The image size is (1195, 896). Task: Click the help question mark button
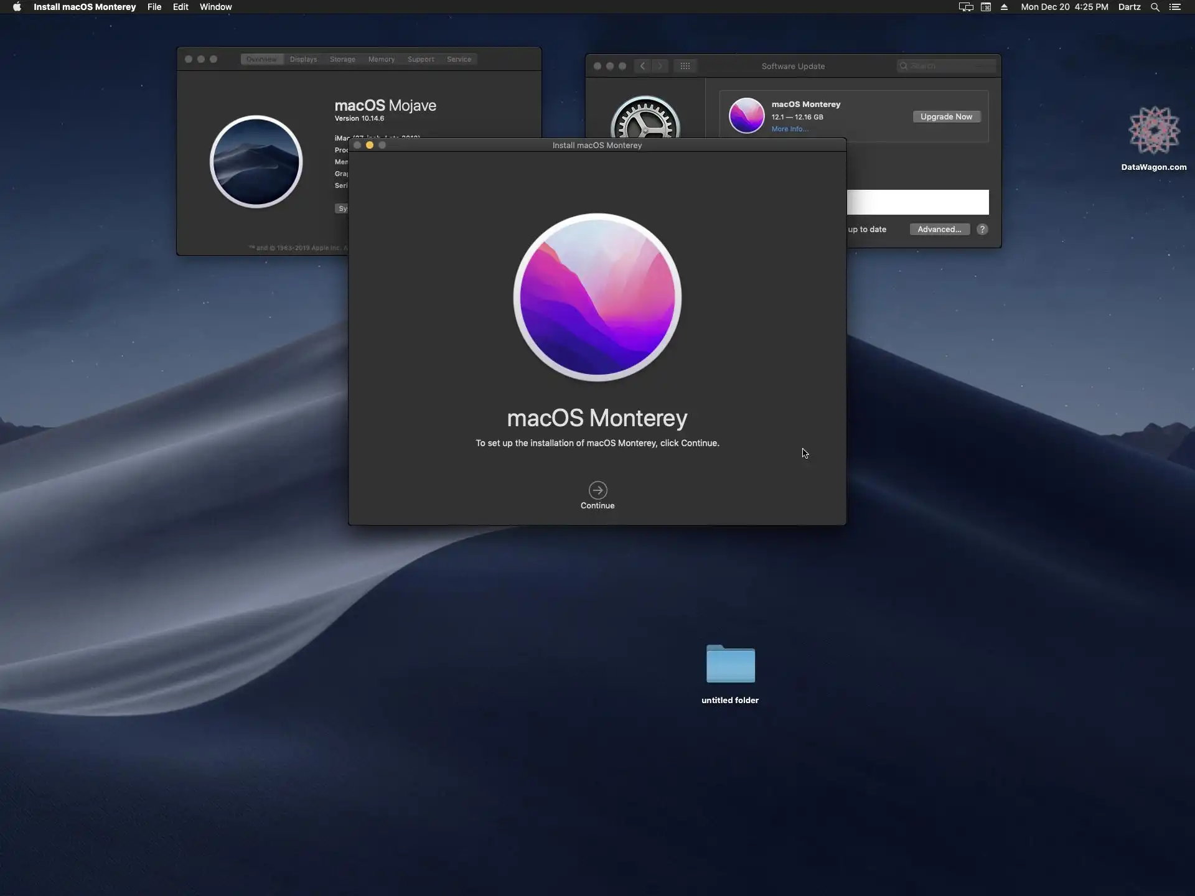click(x=982, y=229)
